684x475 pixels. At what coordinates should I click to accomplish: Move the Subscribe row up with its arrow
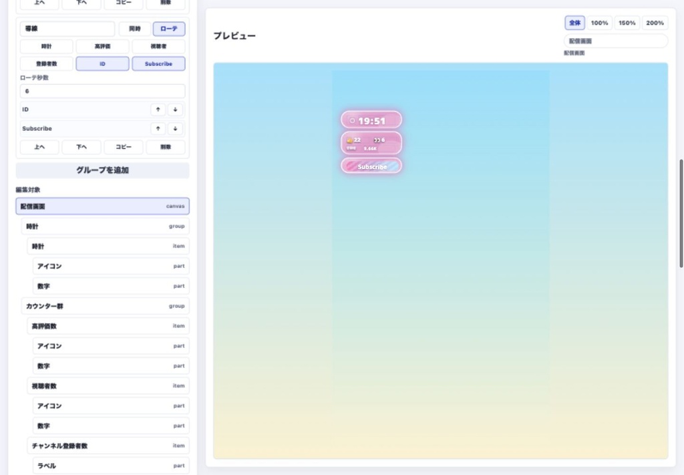(158, 129)
